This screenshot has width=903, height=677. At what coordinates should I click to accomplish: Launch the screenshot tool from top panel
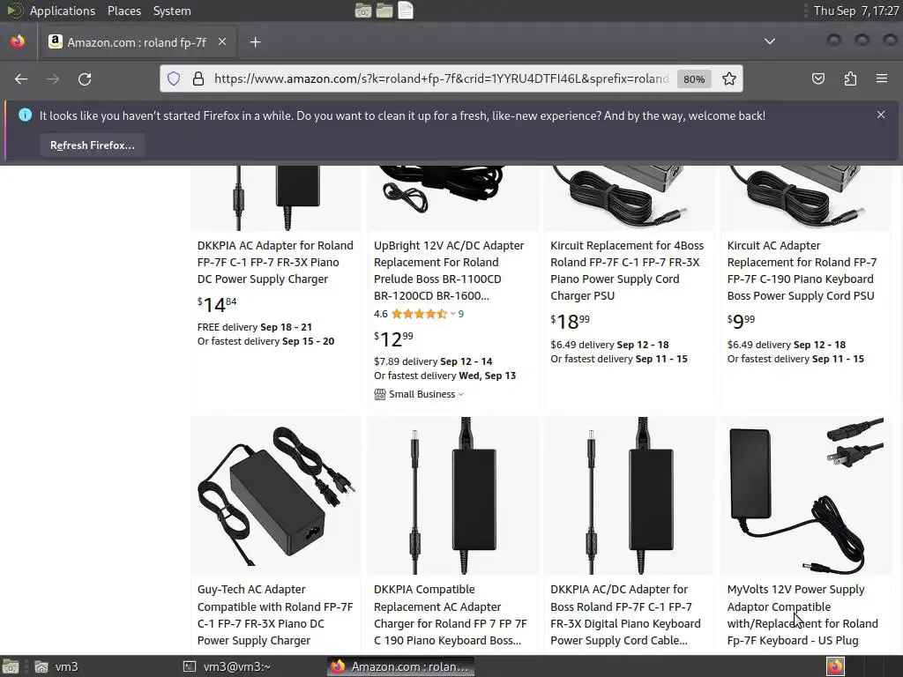coord(362,11)
